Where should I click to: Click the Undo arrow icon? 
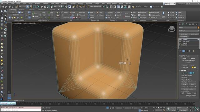(2, 7)
